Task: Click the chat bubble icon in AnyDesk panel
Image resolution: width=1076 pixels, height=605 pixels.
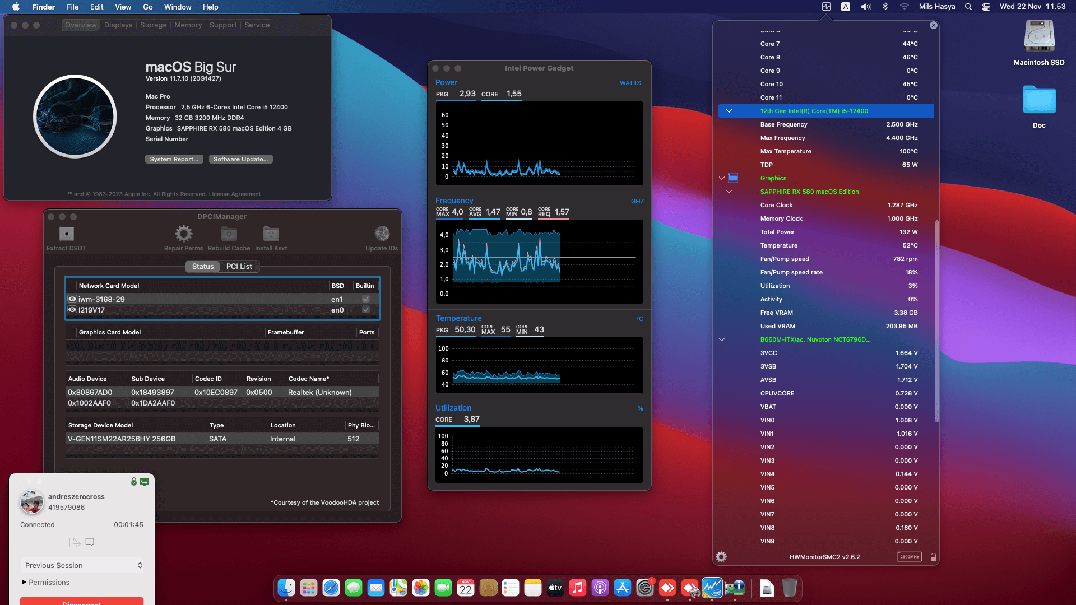Action: [x=90, y=542]
